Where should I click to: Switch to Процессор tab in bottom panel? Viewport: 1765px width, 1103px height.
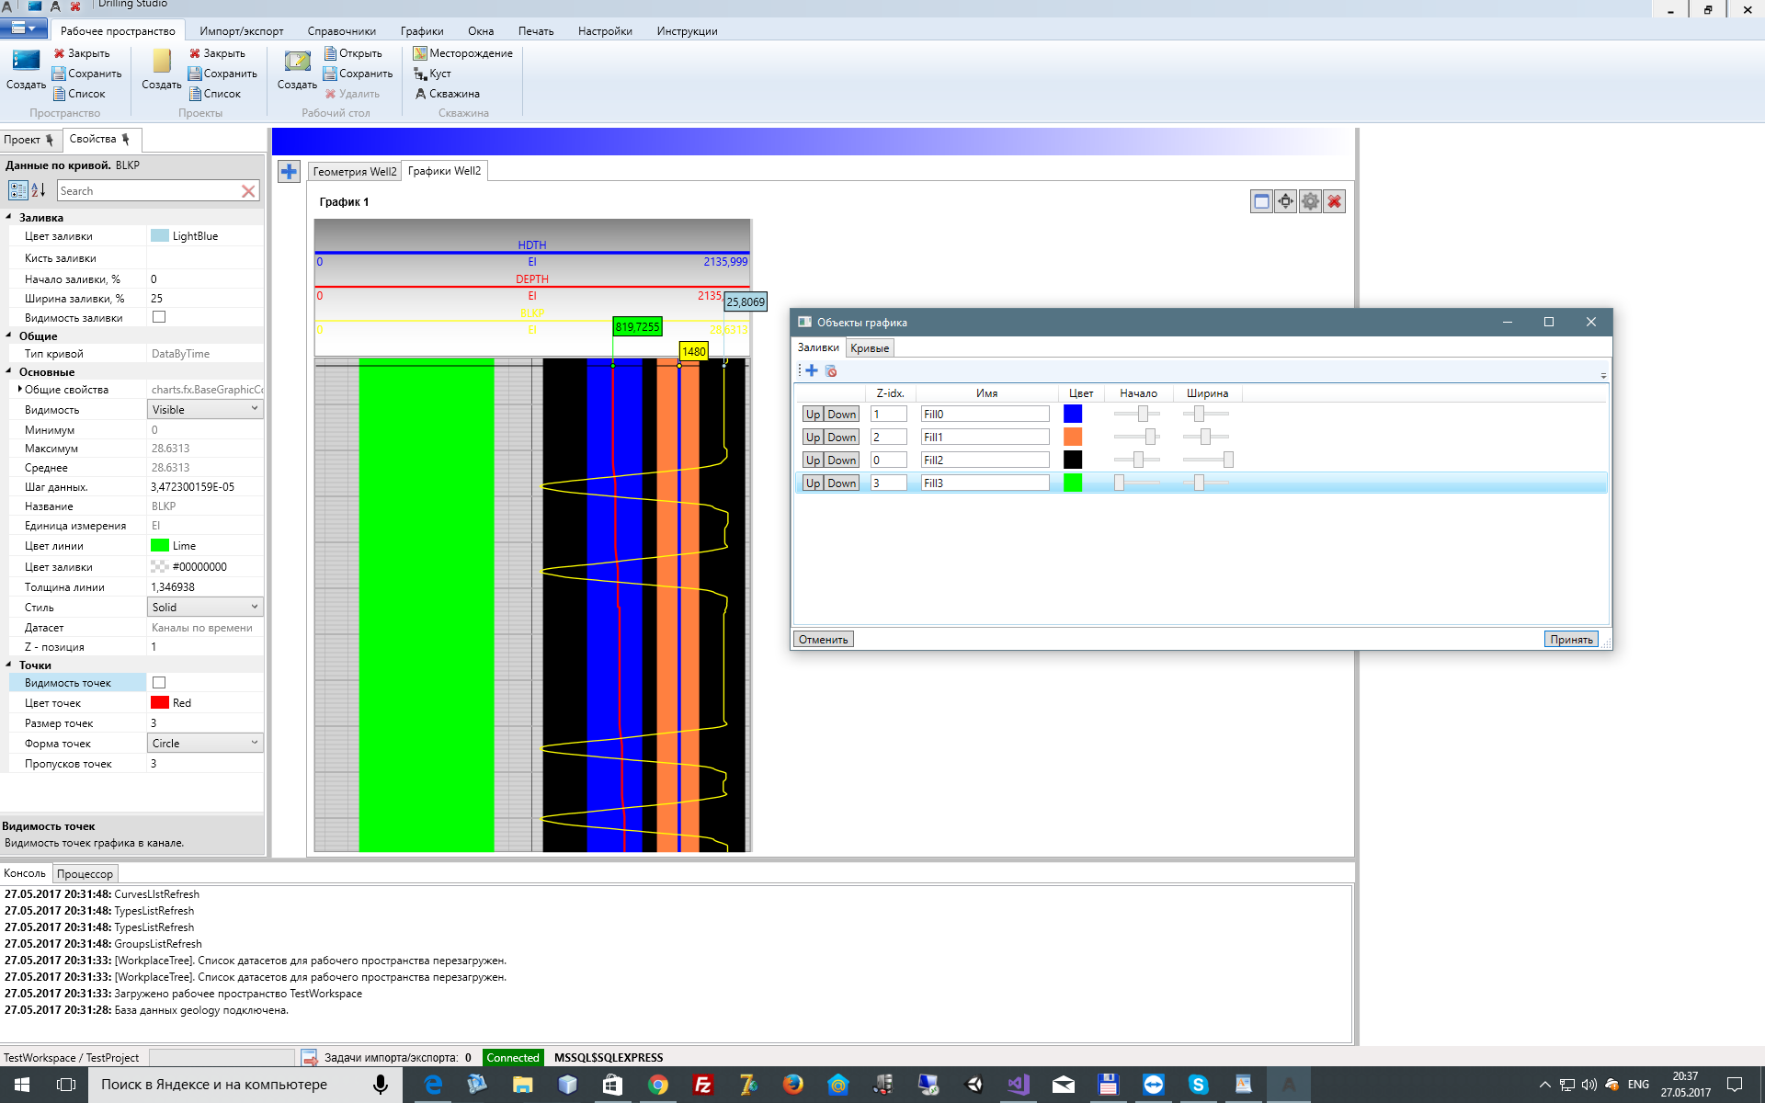(85, 873)
